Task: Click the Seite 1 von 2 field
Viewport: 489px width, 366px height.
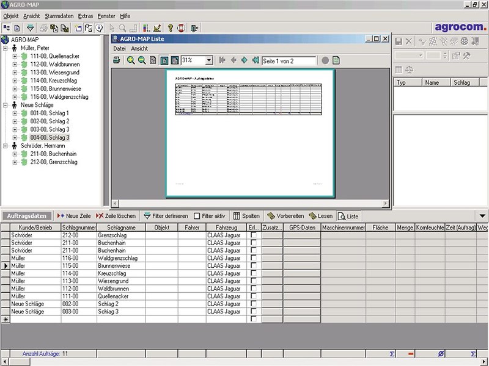Action: (289, 60)
